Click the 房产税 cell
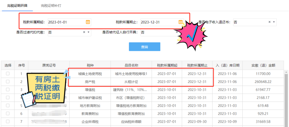This screenshot has height=127, width=289. [90, 82]
